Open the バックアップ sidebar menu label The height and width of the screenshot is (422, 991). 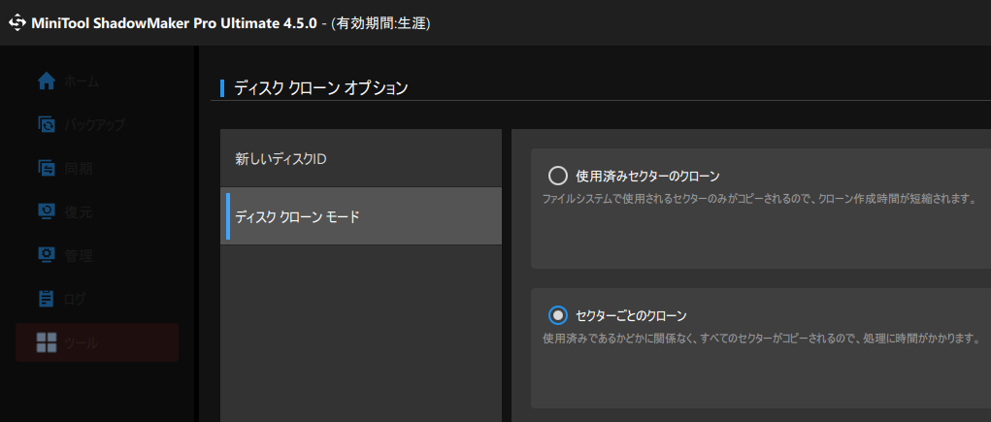pos(94,124)
